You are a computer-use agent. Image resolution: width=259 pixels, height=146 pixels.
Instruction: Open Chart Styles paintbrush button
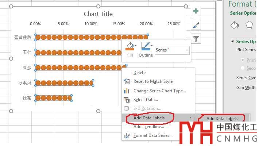pyautogui.click(x=196, y=24)
